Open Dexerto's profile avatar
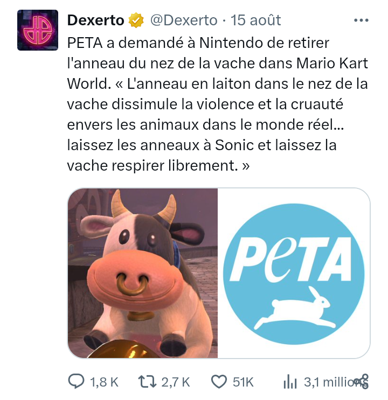 38,30
